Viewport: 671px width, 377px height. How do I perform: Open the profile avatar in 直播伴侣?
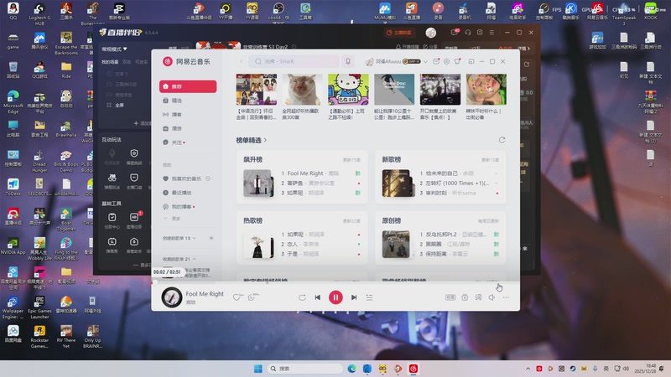(431, 33)
